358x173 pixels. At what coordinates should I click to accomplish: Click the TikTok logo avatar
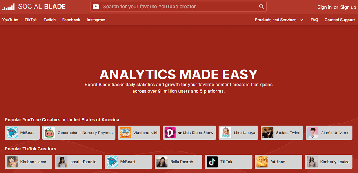(x=212, y=162)
